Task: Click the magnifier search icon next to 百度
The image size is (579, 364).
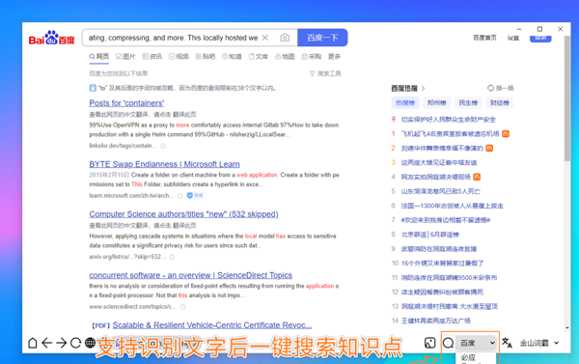Action: (449, 343)
